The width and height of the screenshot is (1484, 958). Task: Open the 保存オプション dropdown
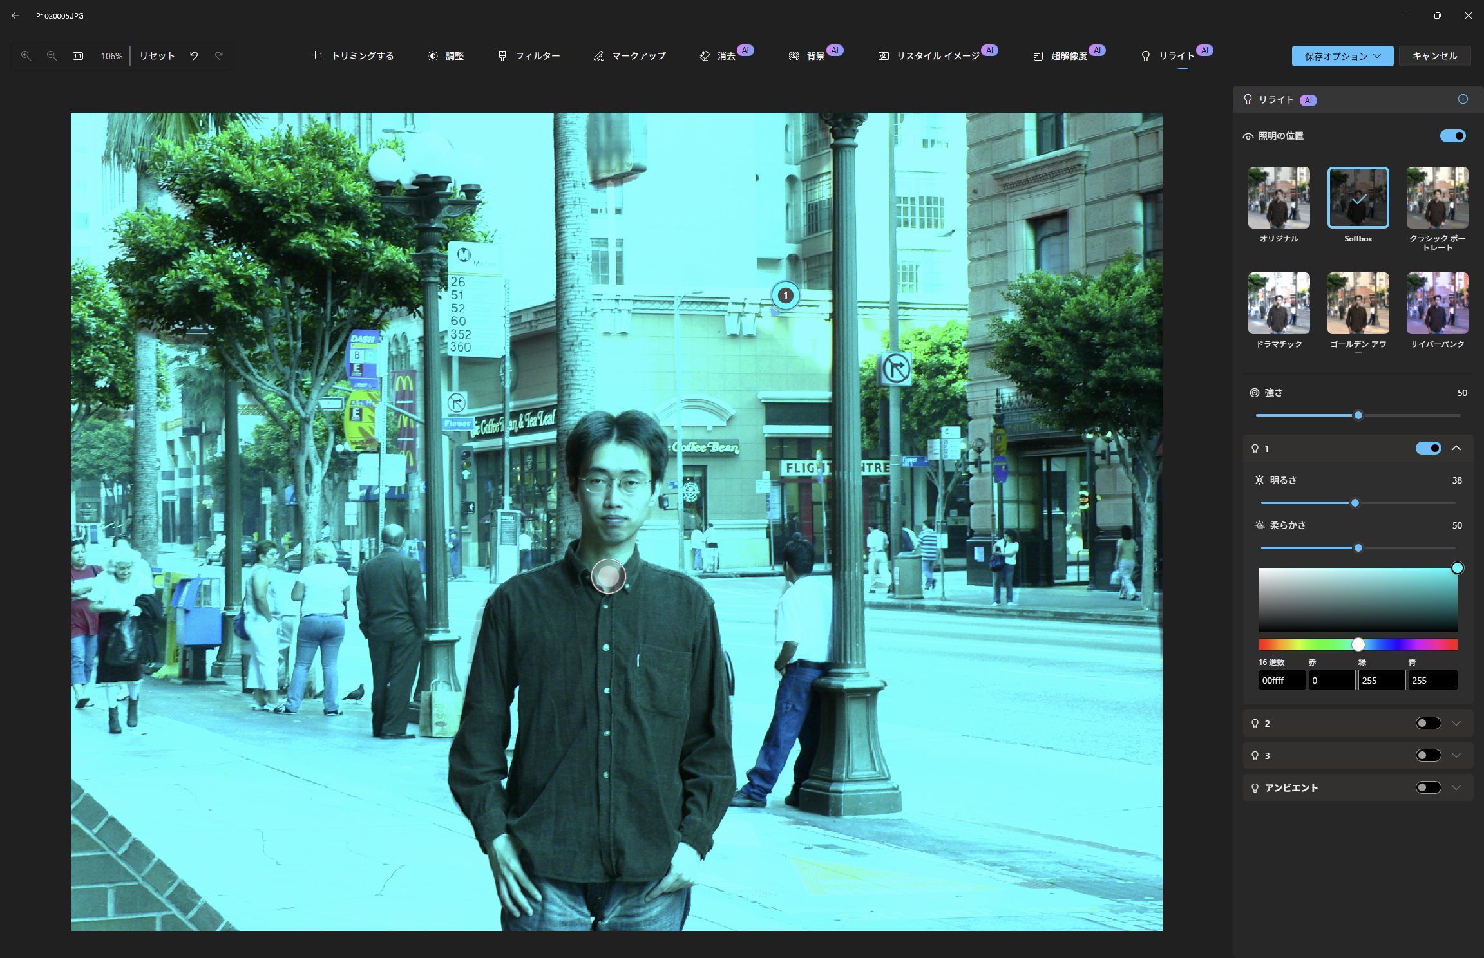pyautogui.click(x=1342, y=56)
